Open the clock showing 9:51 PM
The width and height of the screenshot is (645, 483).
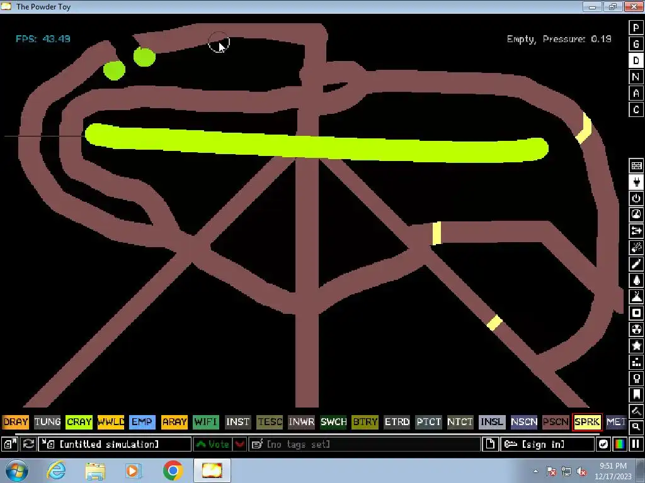click(x=613, y=470)
